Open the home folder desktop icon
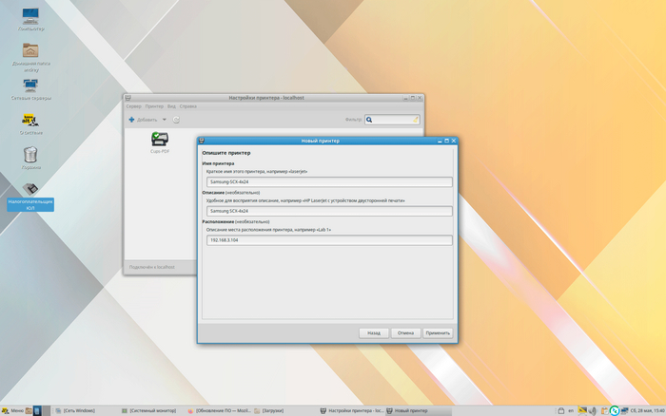Image resolution: width=666 pixels, height=416 pixels. [x=30, y=51]
